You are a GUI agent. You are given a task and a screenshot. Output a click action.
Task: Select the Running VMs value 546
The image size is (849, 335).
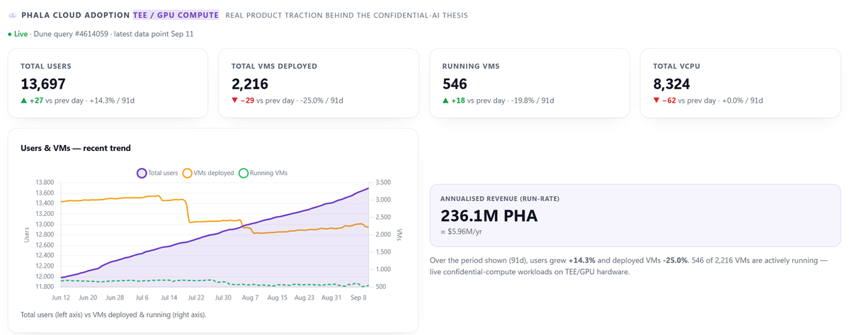455,84
